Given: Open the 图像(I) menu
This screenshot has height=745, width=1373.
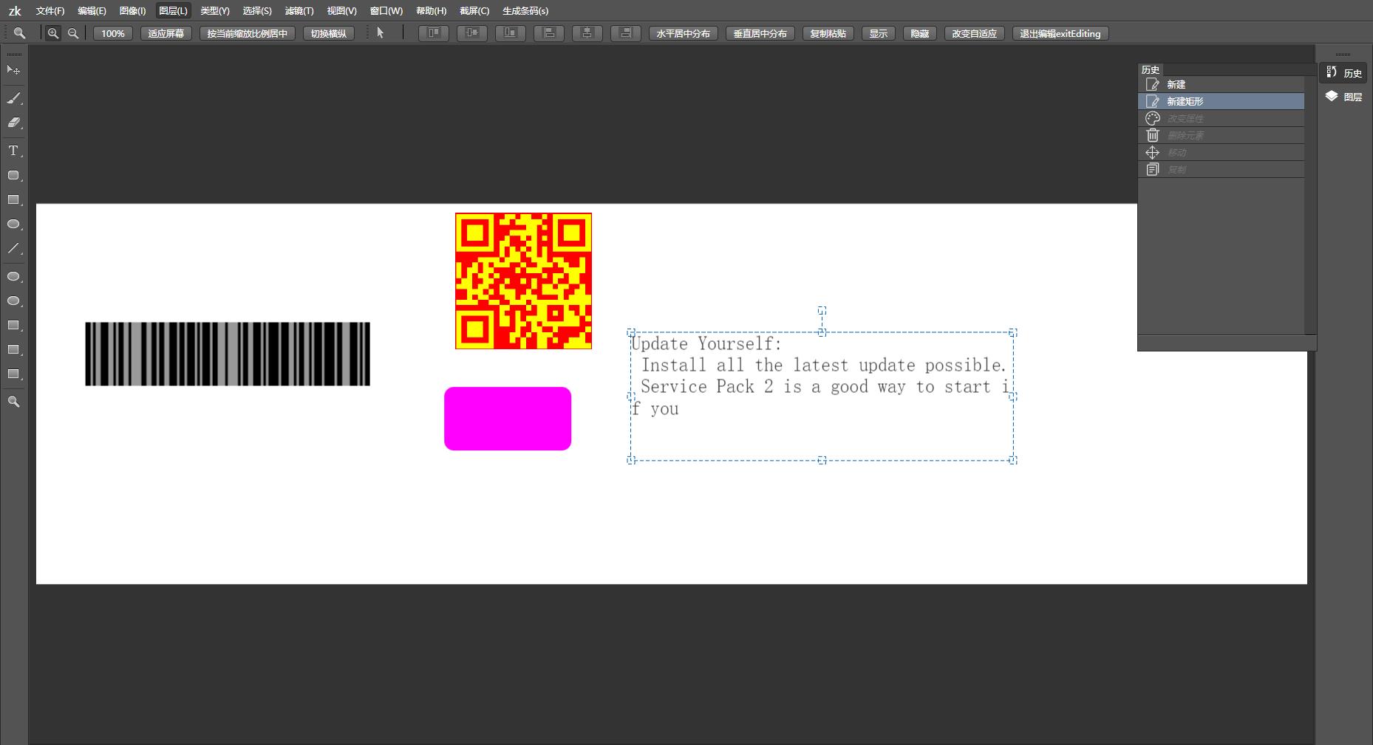Looking at the screenshot, I should click(133, 11).
